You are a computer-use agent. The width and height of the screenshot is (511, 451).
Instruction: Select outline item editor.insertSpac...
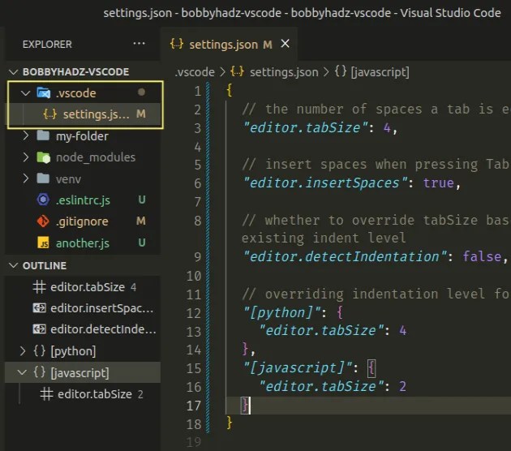click(83, 308)
